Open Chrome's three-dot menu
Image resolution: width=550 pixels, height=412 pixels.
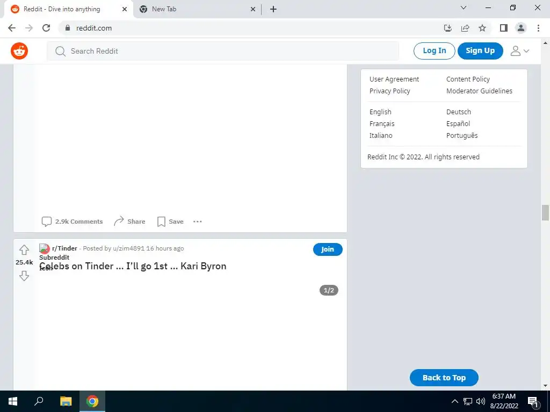pyautogui.click(x=538, y=28)
